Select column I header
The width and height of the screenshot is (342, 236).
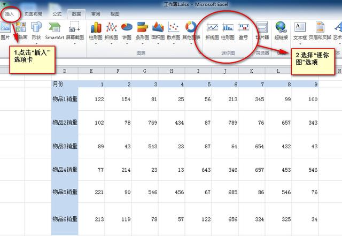point(198,71)
